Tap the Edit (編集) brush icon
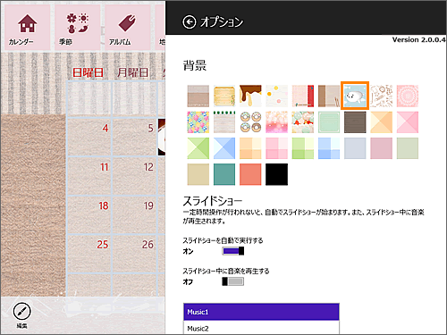447x335 pixels. (x=21, y=312)
